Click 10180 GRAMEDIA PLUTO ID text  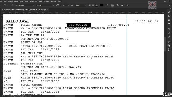pos(89,46)
